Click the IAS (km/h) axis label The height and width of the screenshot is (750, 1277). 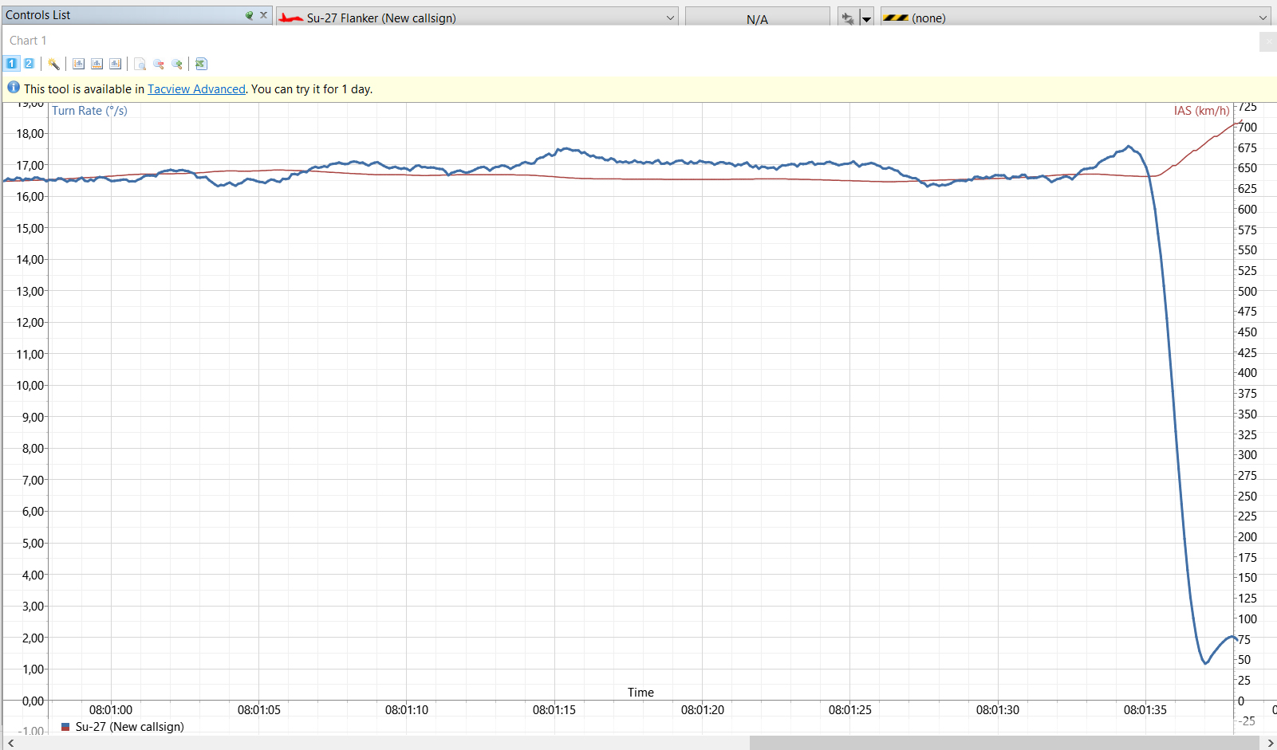(x=1201, y=111)
